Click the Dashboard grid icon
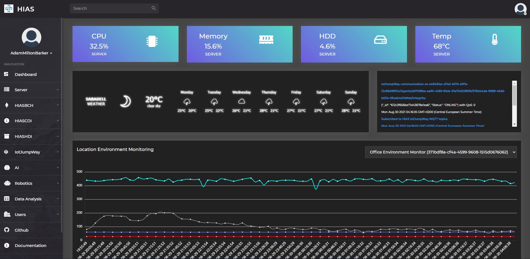Screen dimensions: 530x259 pos(6,74)
